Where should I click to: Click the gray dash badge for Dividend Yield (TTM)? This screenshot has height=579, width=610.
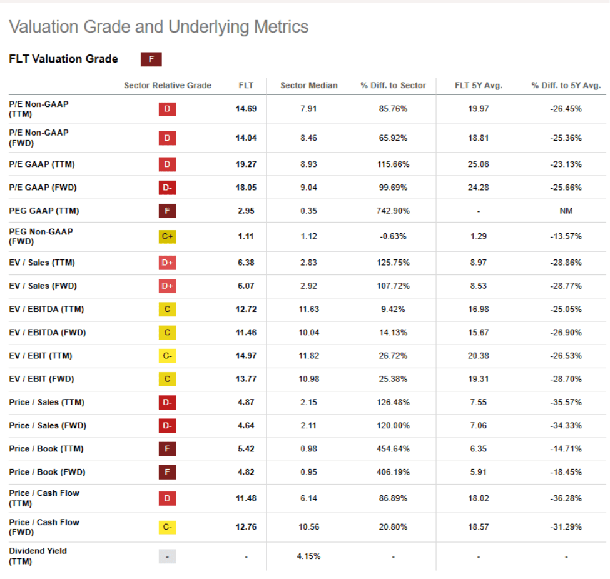(x=167, y=556)
